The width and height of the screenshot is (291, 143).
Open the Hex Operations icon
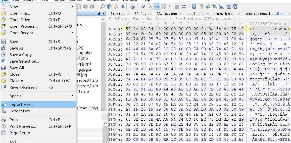(x=215, y=7)
